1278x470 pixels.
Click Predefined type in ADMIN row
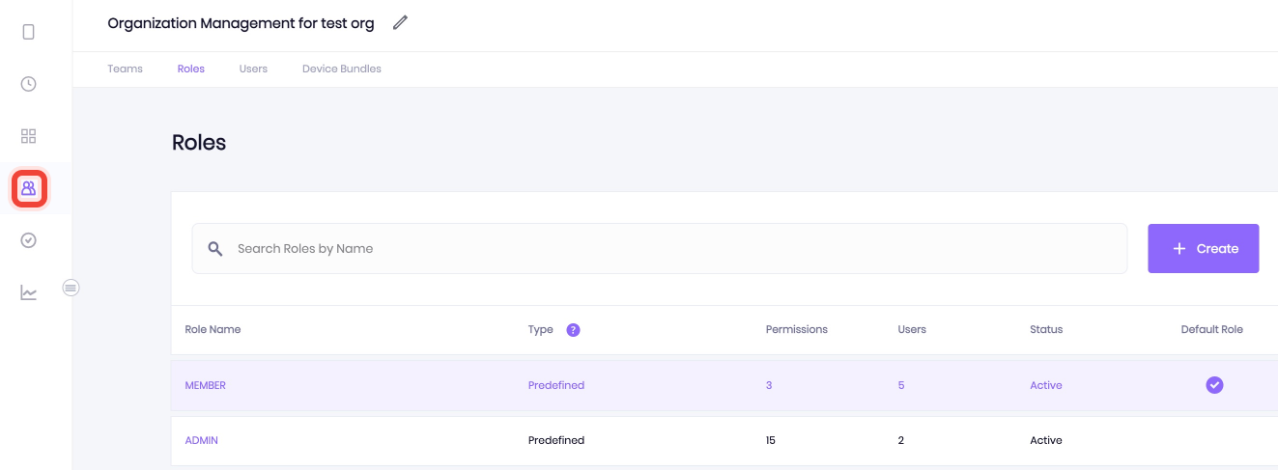tap(556, 440)
